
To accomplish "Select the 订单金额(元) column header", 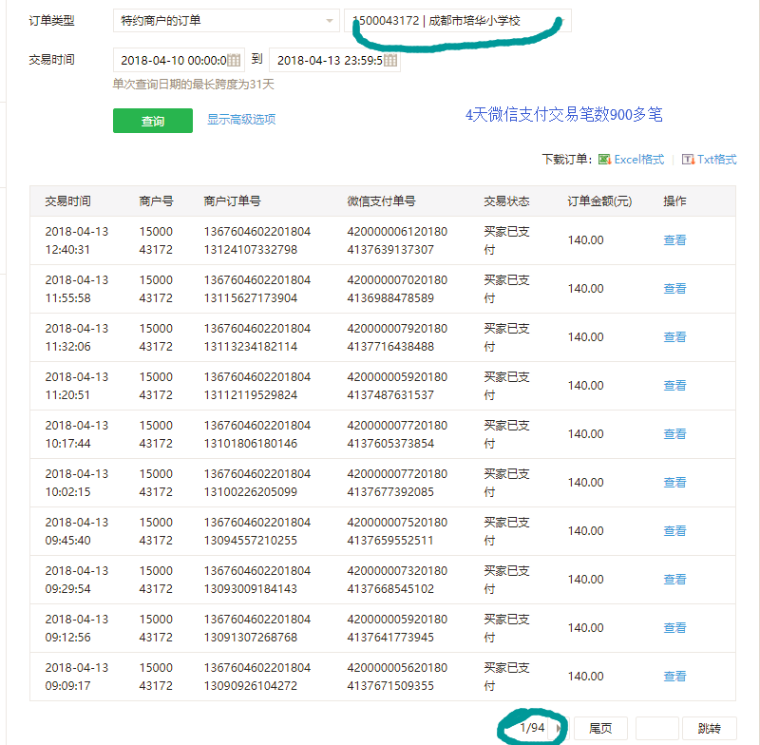I will [x=599, y=201].
